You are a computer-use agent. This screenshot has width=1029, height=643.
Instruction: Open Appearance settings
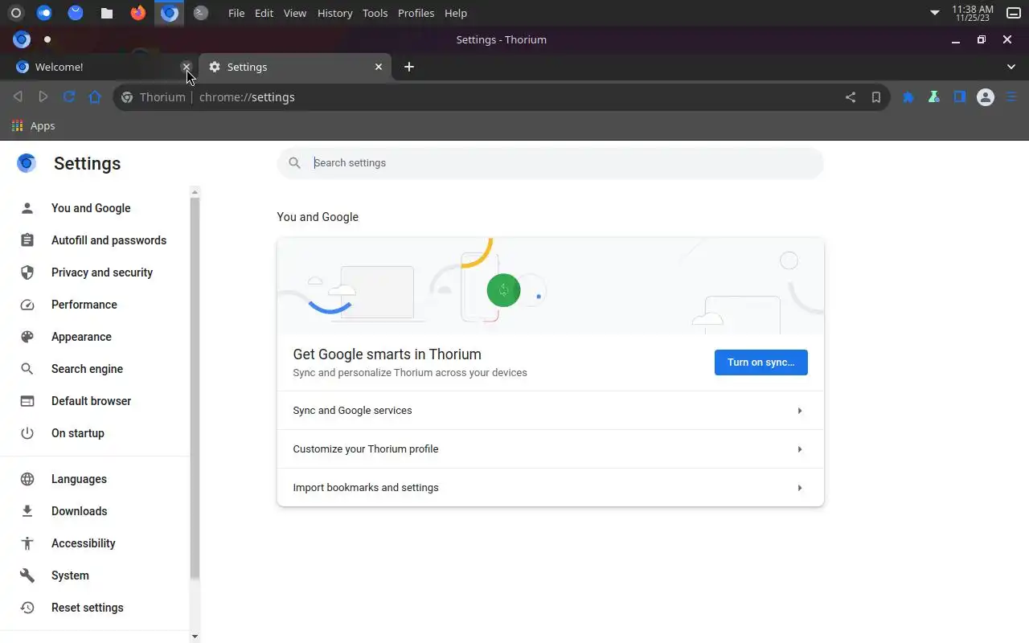click(x=95, y=337)
